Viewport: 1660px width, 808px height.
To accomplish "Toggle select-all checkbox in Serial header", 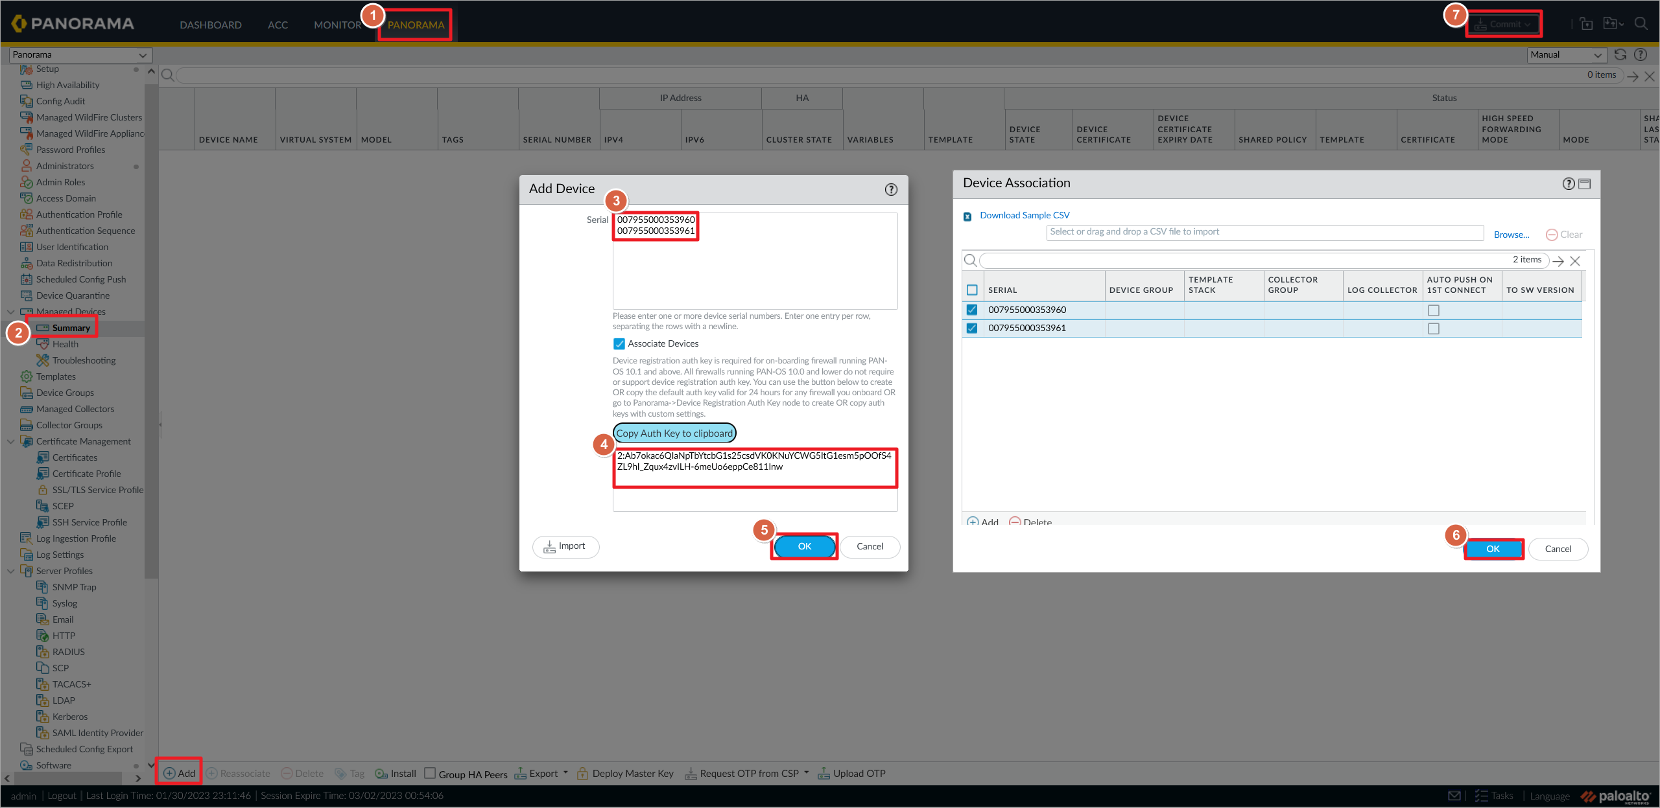I will (x=972, y=290).
